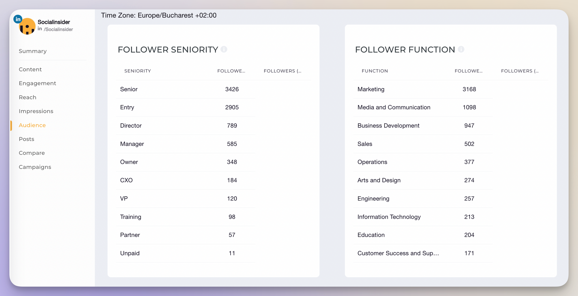Open the Impressions section

(x=36, y=111)
